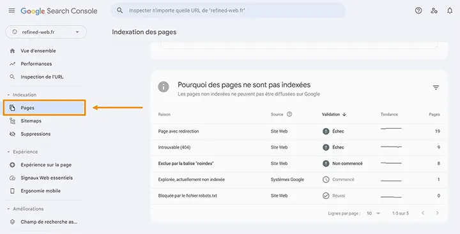Collapse the Expérience section
The height and width of the screenshot is (234, 460).
point(8,152)
